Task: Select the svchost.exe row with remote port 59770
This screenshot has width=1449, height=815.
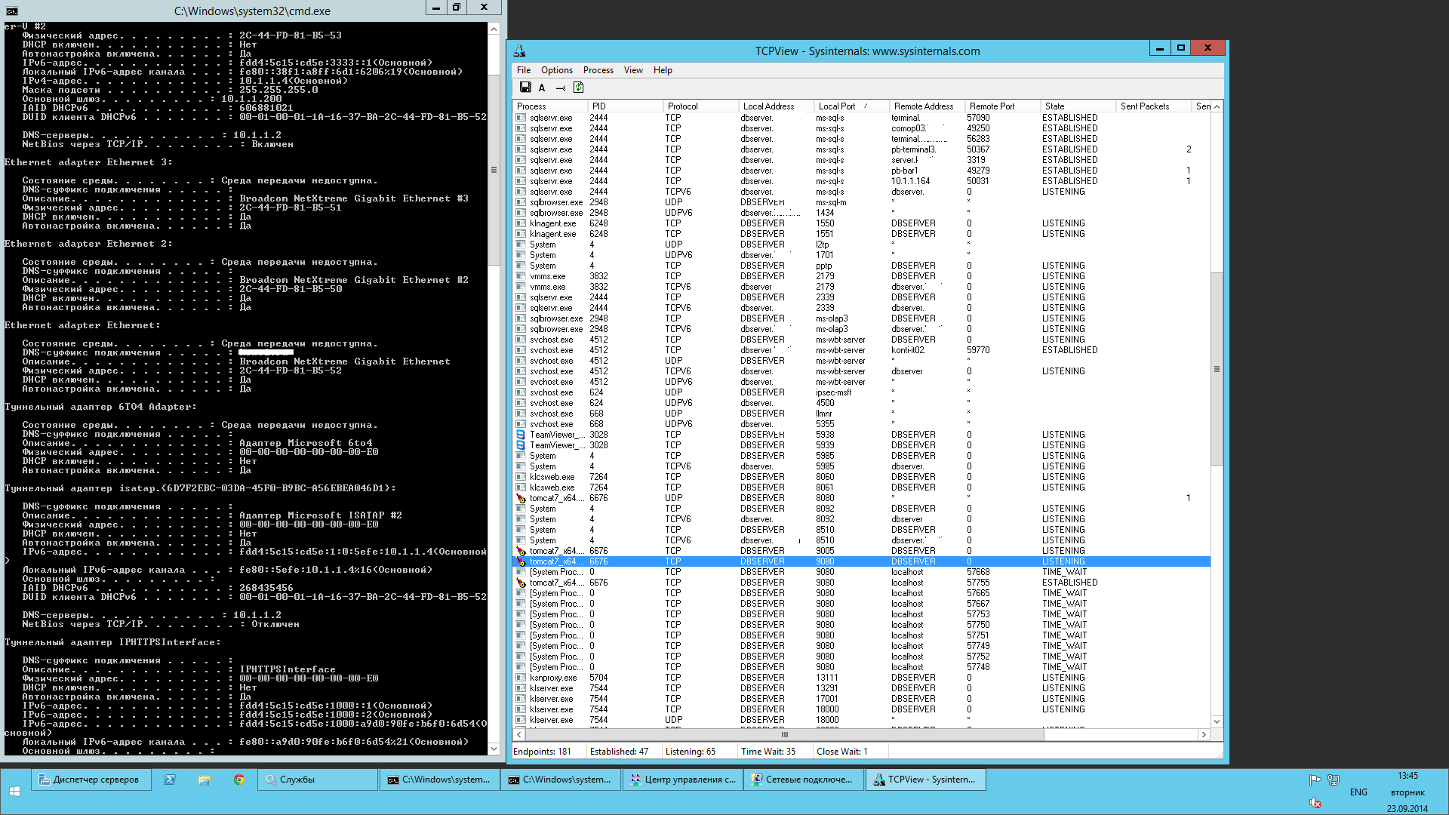Action: [862, 350]
